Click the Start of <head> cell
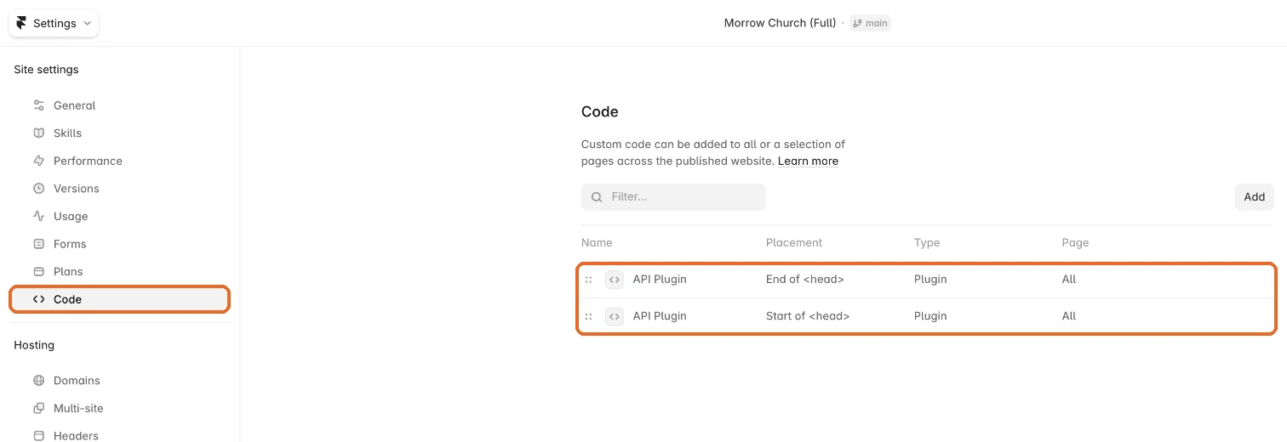The image size is (1287, 442). [x=808, y=316]
